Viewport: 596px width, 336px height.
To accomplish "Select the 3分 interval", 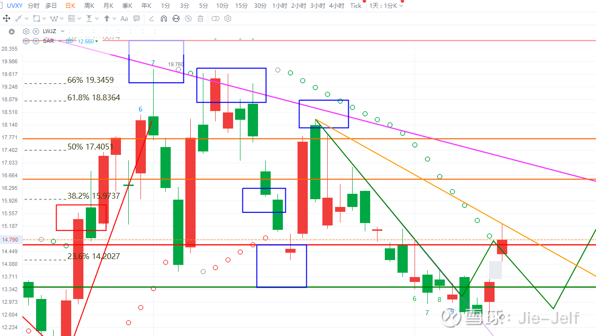I will click(x=184, y=6).
